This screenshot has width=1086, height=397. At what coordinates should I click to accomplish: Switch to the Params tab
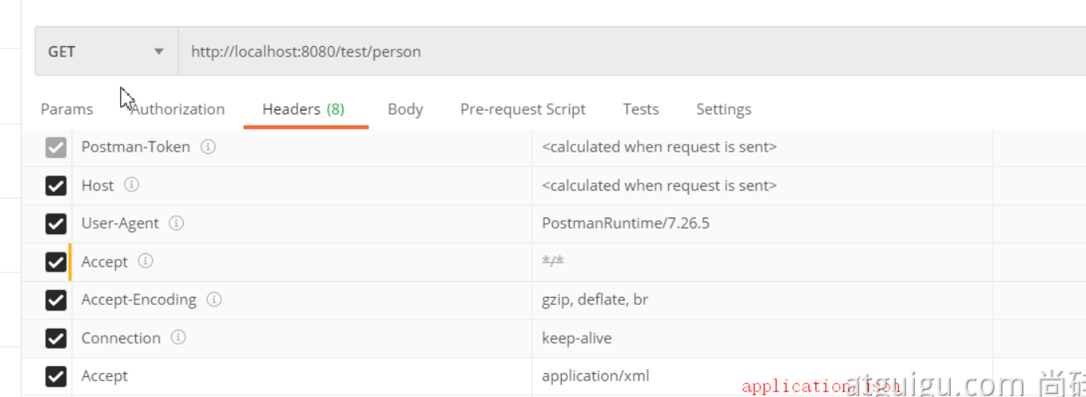67,110
